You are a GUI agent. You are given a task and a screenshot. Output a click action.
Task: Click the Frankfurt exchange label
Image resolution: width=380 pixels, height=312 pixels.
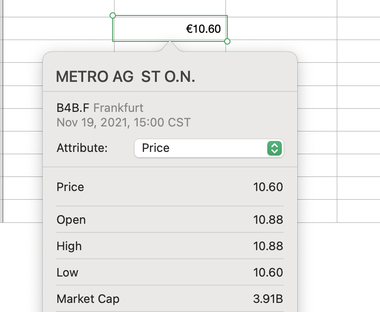(x=118, y=108)
